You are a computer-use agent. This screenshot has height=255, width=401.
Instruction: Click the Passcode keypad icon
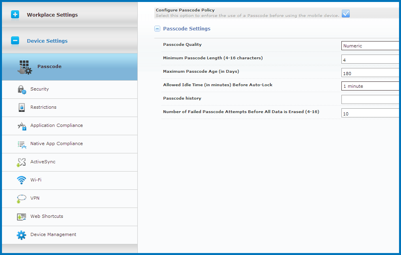point(24,67)
